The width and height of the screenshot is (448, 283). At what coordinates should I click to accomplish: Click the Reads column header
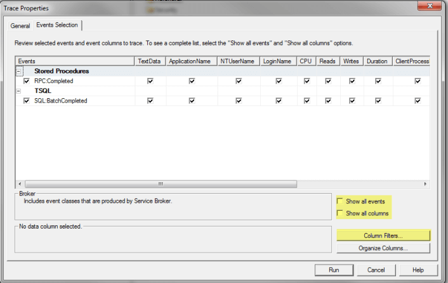coord(328,61)
